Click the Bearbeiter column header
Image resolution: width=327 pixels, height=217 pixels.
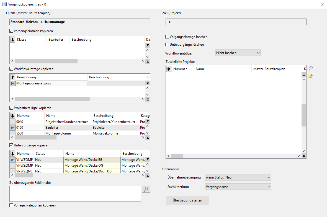pos(58,40)
